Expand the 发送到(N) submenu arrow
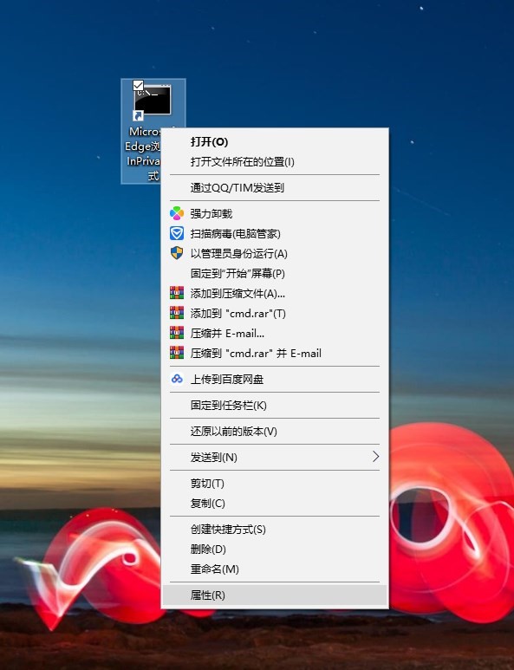514x670 pixels. point(375,457)
